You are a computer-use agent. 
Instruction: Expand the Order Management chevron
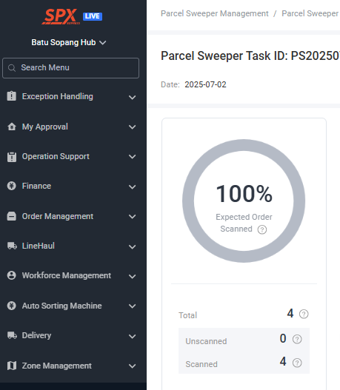(132, 216)
